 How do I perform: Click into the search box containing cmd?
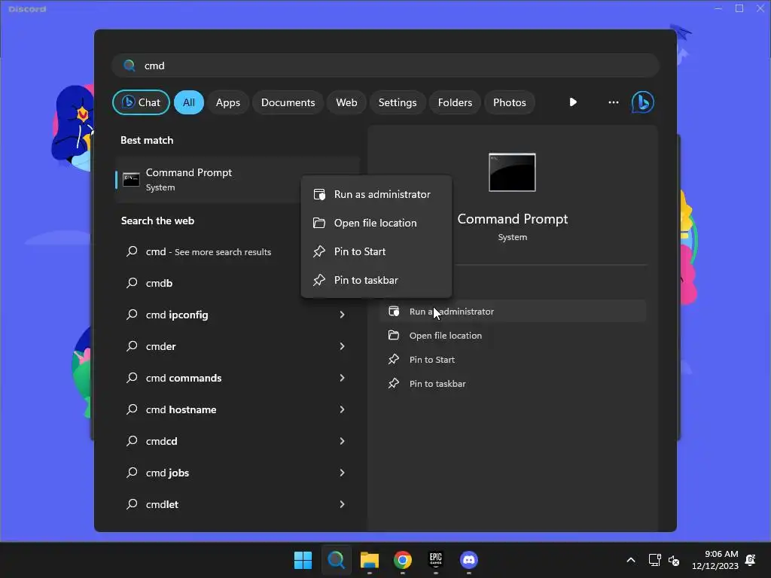pos(385,65)
